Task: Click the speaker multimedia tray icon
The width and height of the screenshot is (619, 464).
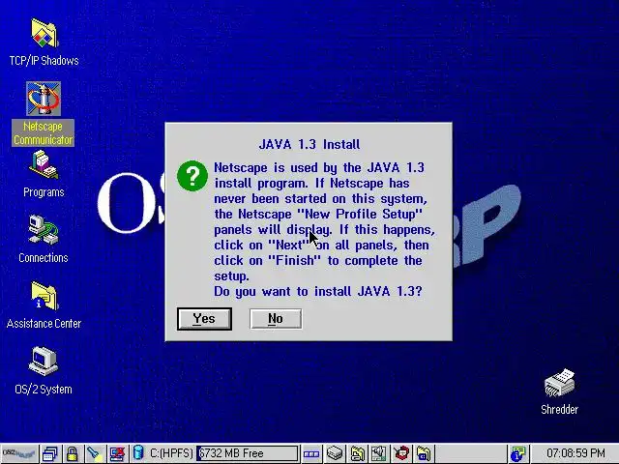Action: [x=378, y=453]
